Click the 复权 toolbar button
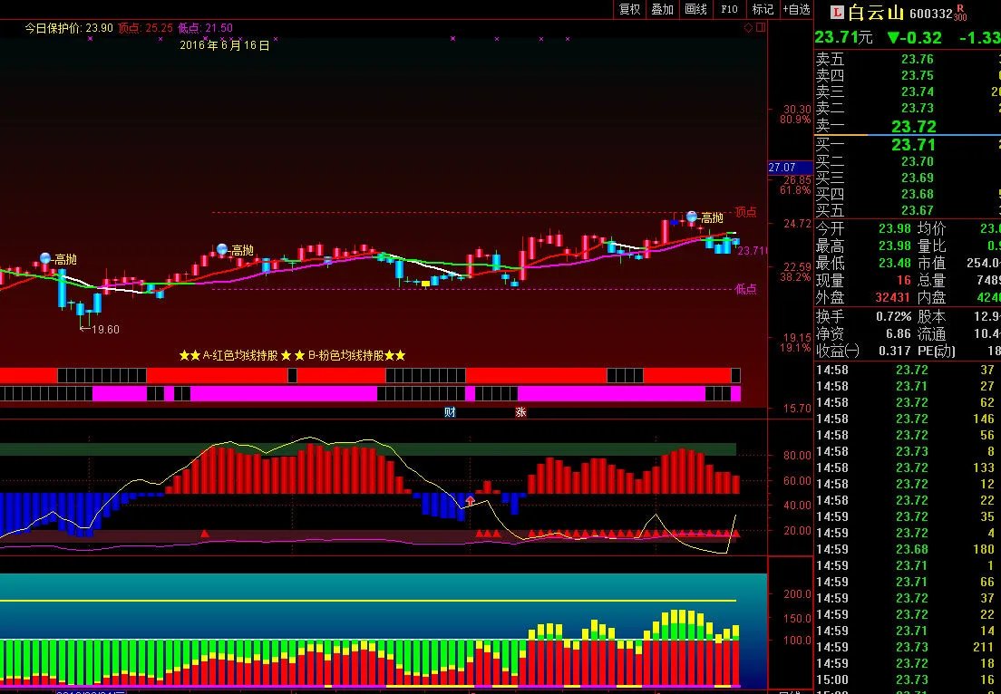Image resolution: width=1001 pixels, height=694 pixels. (630, 9)
